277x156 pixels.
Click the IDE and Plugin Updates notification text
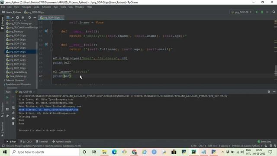pyautogui.click(x=43, y=146)
